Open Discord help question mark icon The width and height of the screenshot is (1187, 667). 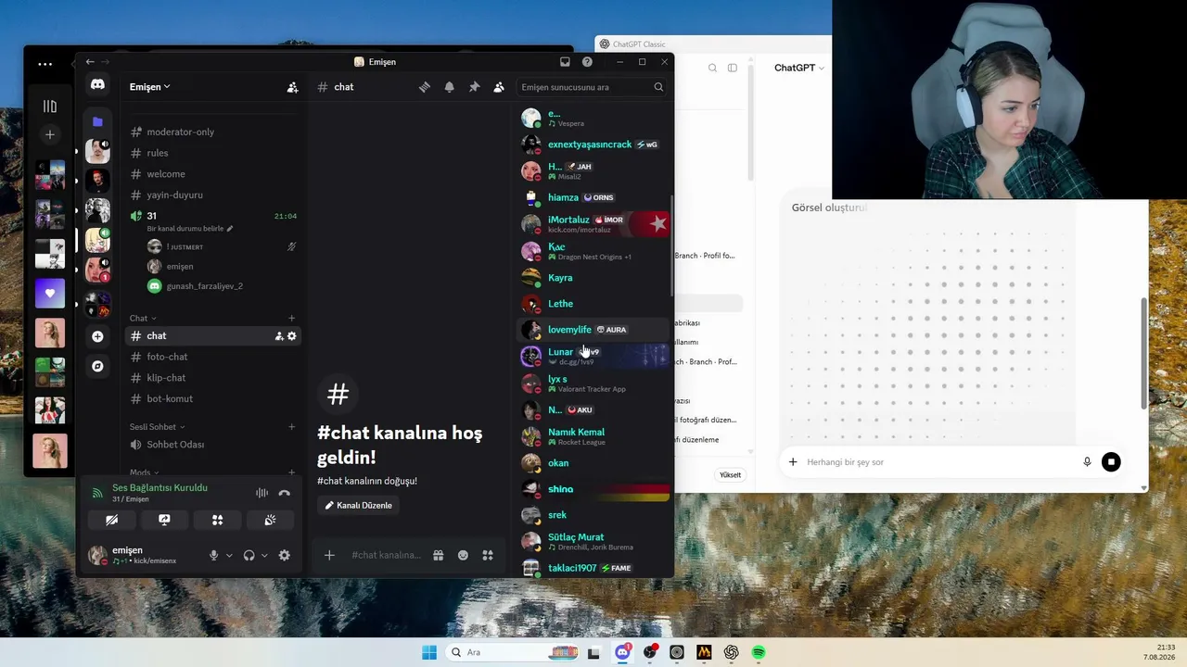pyautogui.click(x=587, y=62)
